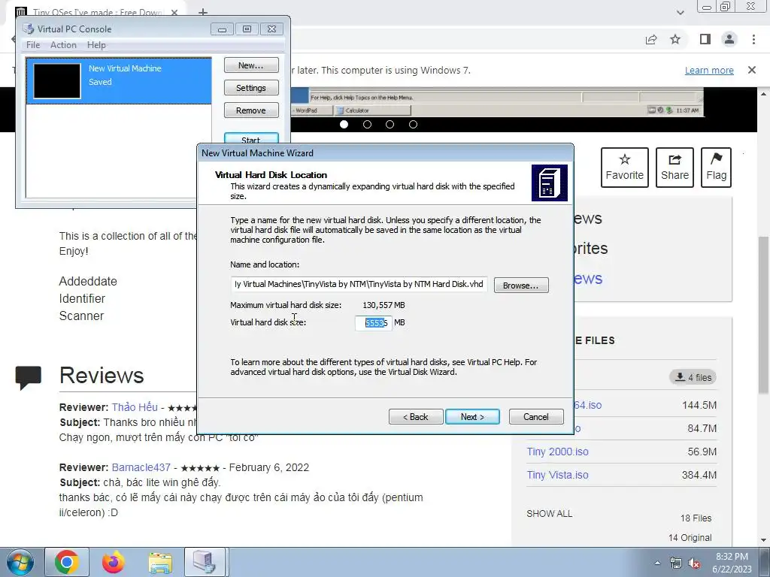Click the Favorite star on the page
This screenshot has height=577, width=770.
pos(625,168)
